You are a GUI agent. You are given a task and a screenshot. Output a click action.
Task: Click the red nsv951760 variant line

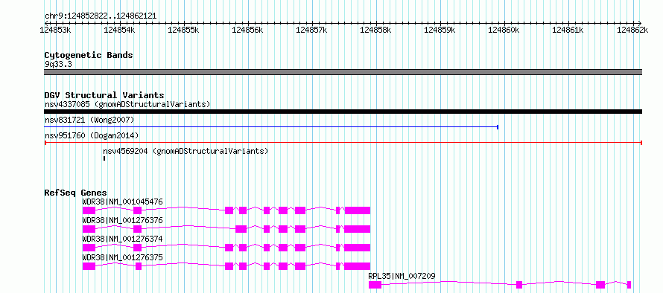(343, 143)
